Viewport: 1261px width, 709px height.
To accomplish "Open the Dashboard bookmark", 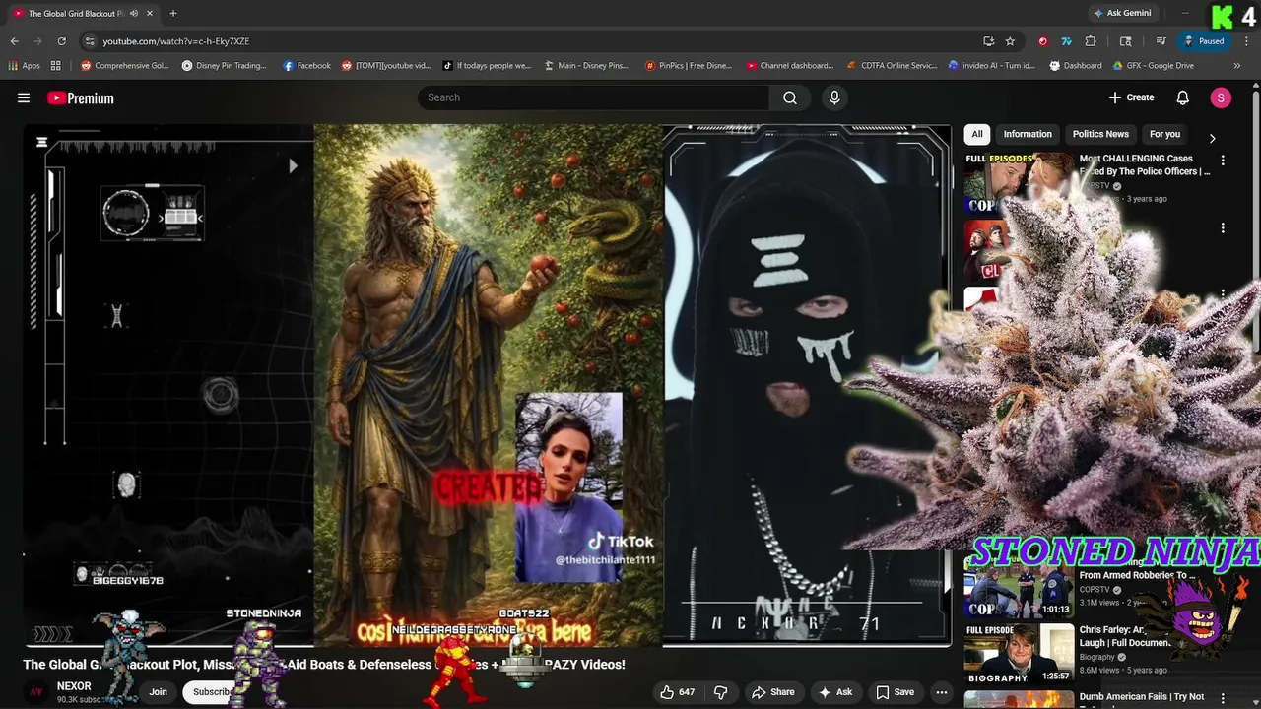I will click(x=1075, y=66).
